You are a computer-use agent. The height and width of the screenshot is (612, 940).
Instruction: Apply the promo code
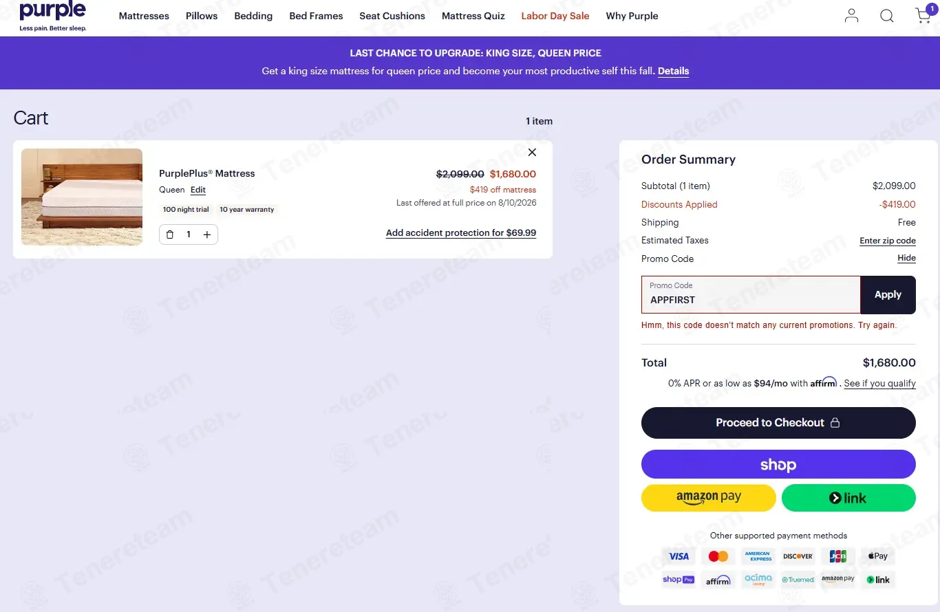coord(888,294)
